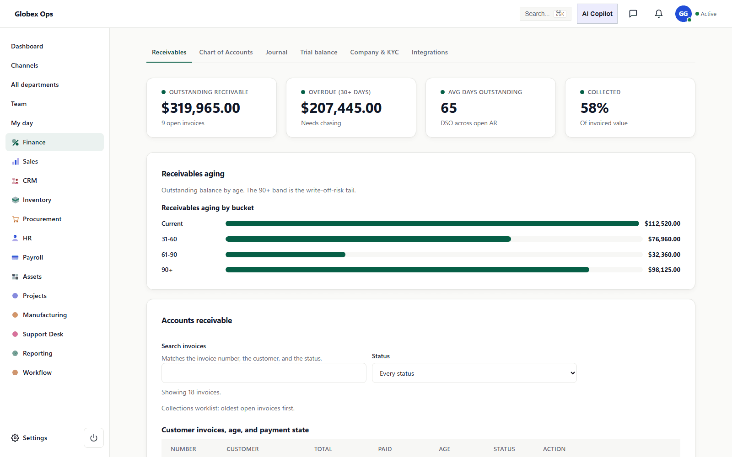Click the top Search box

click(x=545, y=14)
